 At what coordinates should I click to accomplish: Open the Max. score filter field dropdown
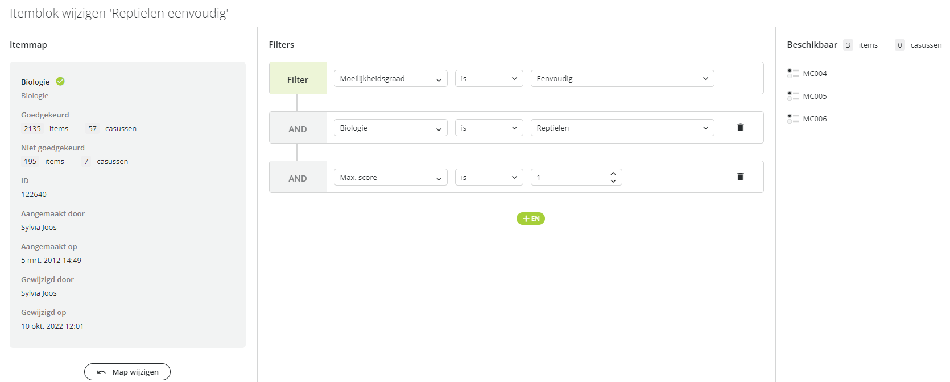coord(391,178)
